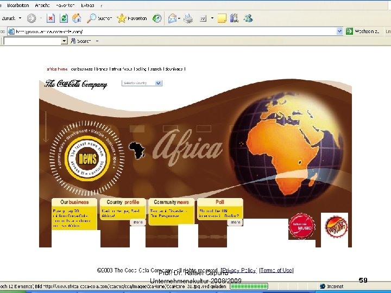
Task: Open the Forward history dropdown arrow
Action: 41,18
